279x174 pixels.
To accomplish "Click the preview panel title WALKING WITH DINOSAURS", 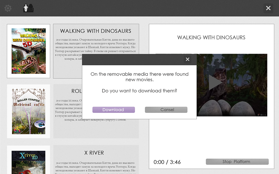I will [211, 37].
